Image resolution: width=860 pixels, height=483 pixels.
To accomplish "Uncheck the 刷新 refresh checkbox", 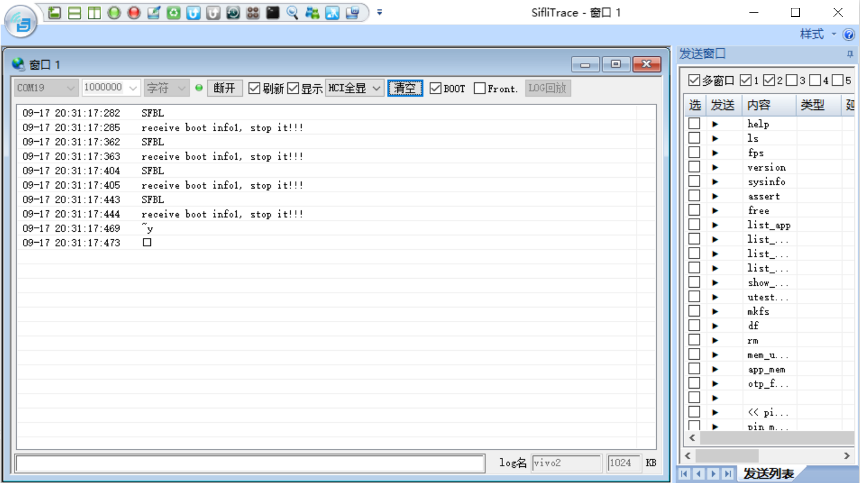I will pyautogui.click(x=254, y=88).
